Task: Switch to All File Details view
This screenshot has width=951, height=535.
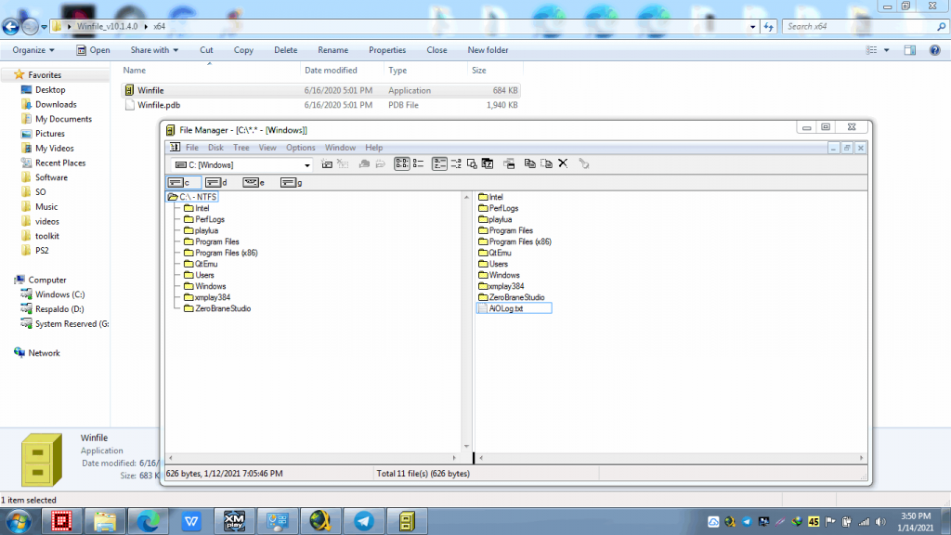Action: click(x=418, y=163)
